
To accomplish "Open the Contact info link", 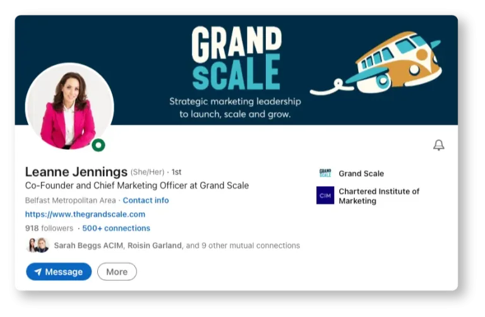I will click(x=146, y=201).
